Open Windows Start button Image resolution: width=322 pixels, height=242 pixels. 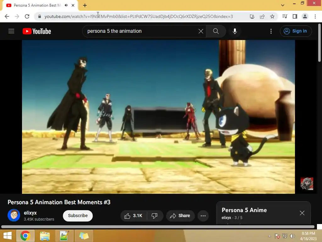8,236
